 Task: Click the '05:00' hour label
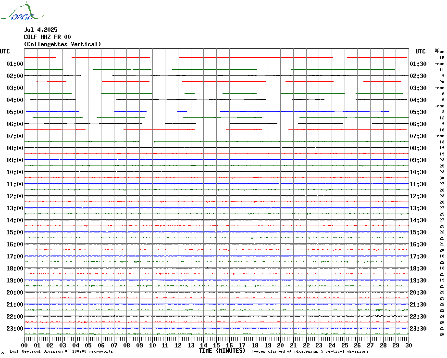tap(15, 112)
